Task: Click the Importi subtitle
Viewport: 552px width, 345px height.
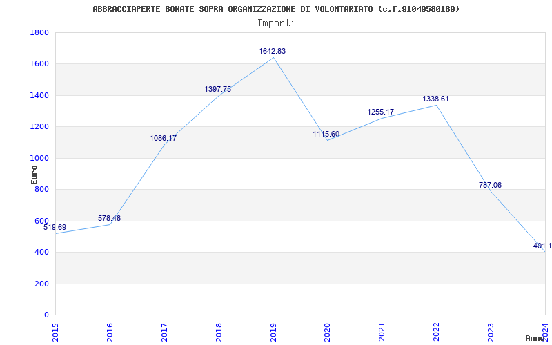Action: point(276,23)
